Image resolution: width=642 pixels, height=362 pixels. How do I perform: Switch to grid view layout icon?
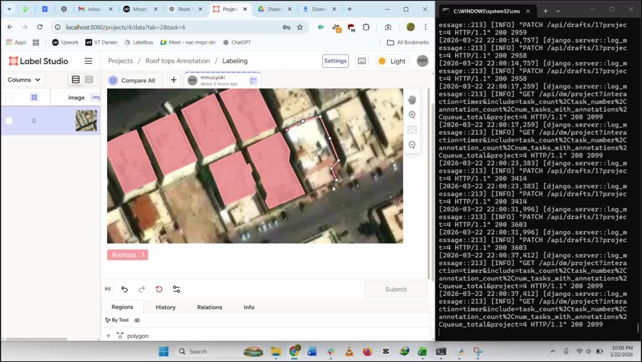(x=89, y=80)
